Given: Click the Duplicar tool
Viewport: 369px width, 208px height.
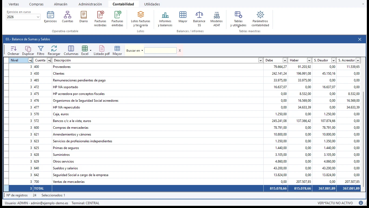Looking at the screenshot, I should 28,51.
